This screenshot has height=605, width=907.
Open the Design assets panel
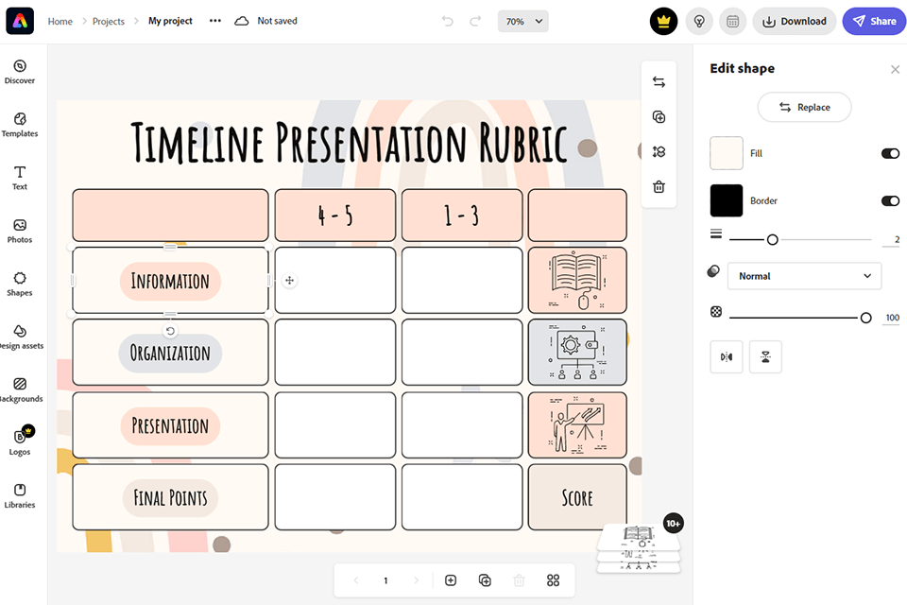click(x=20, y=337)
